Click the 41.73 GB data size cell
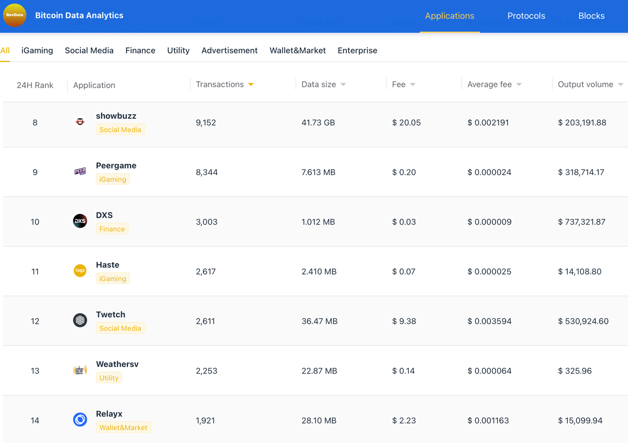The image size is (628, 443). click(x=318, y=123)
